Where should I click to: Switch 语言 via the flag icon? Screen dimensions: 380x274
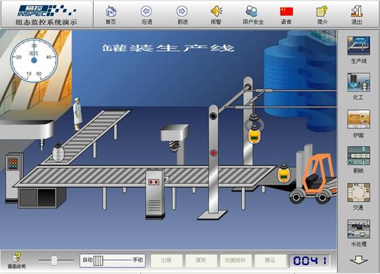pos(286,12)
